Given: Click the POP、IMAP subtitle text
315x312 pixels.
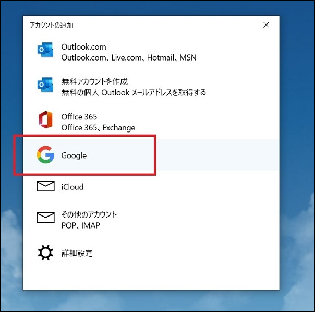Looking at the screenshot, I should pos(80,225).
